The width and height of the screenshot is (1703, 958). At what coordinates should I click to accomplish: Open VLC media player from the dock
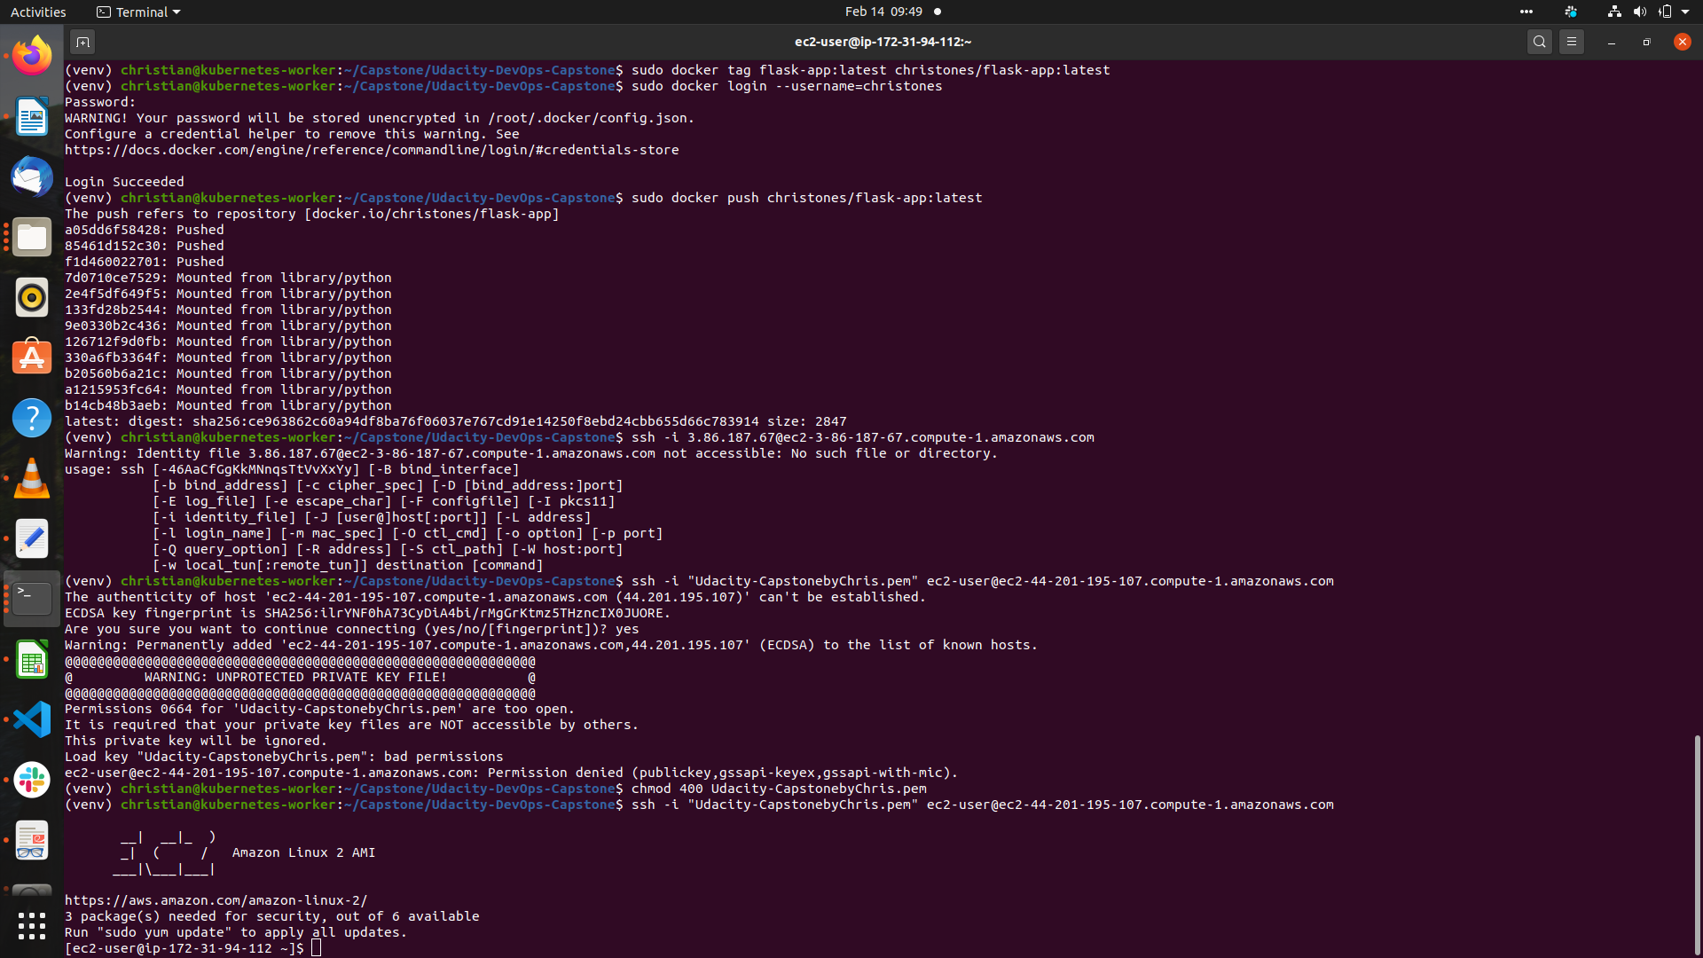tap(32, 478)
